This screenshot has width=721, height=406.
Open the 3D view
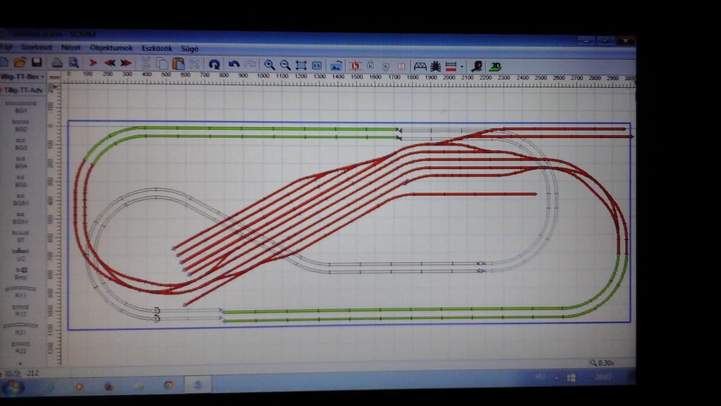[495, 66]
